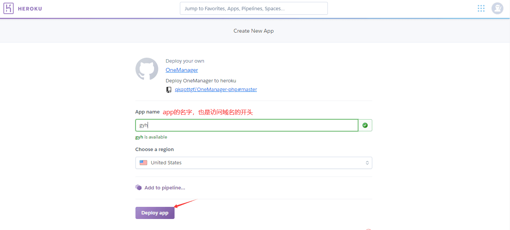Click the United States flag icon
This screenshot has width=510, height=230.
[x=143, y=163]
